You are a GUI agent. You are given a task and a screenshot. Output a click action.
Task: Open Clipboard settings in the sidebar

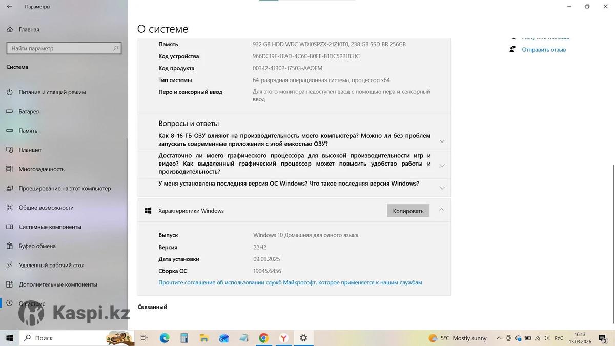pyautogui.click(x=37, y=246)
